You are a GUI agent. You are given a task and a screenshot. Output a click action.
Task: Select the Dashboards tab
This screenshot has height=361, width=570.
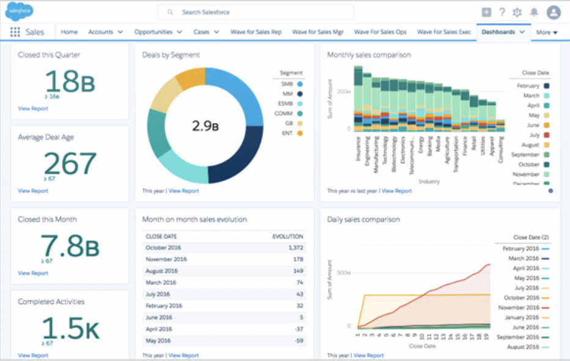pos(498,32)
